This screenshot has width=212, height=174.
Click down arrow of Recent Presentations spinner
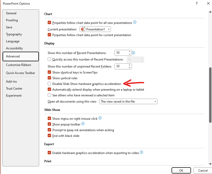coord(130,54)
